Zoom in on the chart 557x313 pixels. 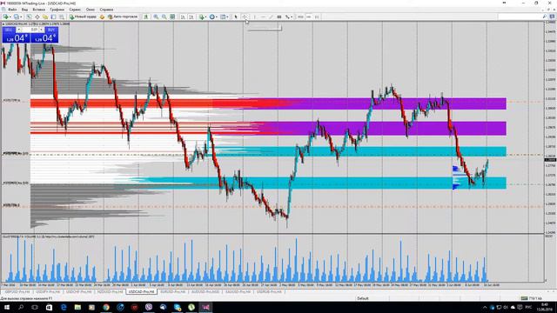pos(156,17)
